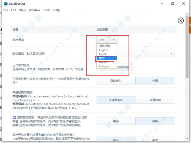Select 普通切割 cut mode
The width and height of the screenshot is (191, 143).
tap(155, 100)
